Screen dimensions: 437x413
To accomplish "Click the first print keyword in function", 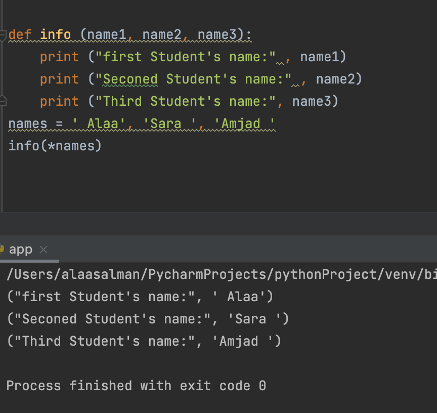I will point(59,57).
